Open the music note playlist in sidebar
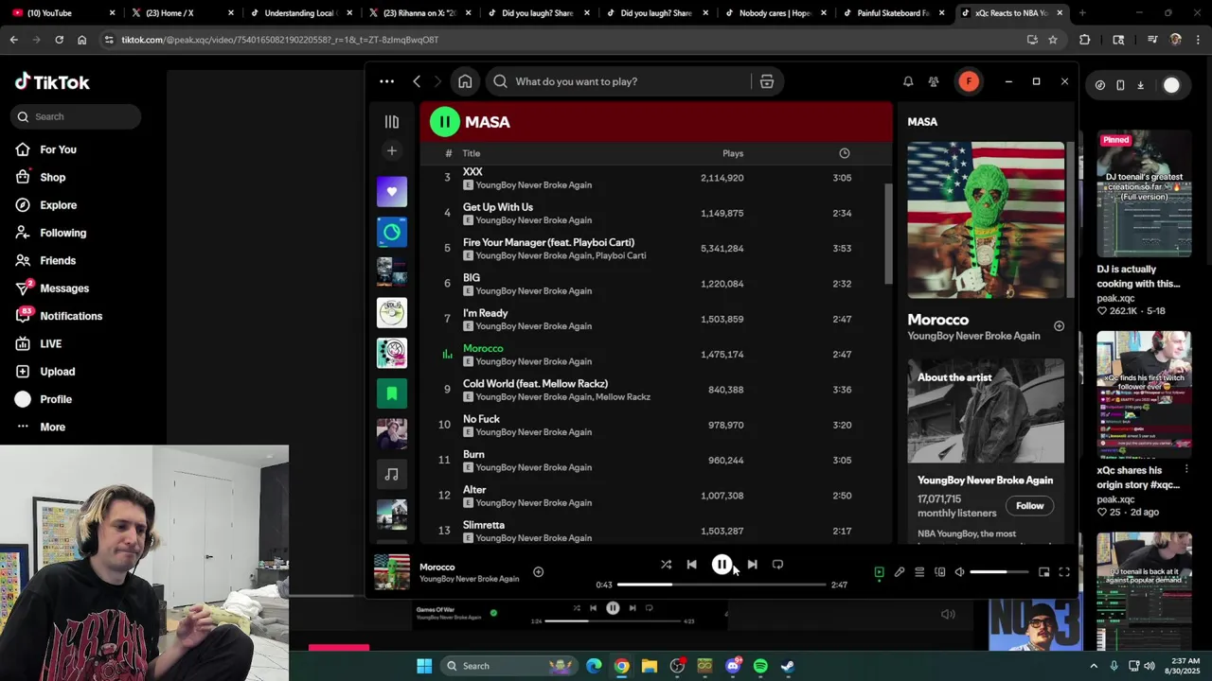The image size is (1212, 681). 392,474
